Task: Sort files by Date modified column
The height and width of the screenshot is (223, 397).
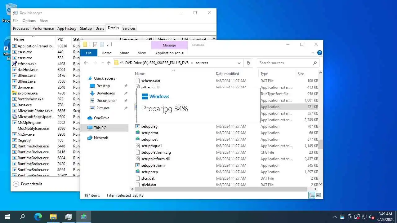Action: point(236,74)
